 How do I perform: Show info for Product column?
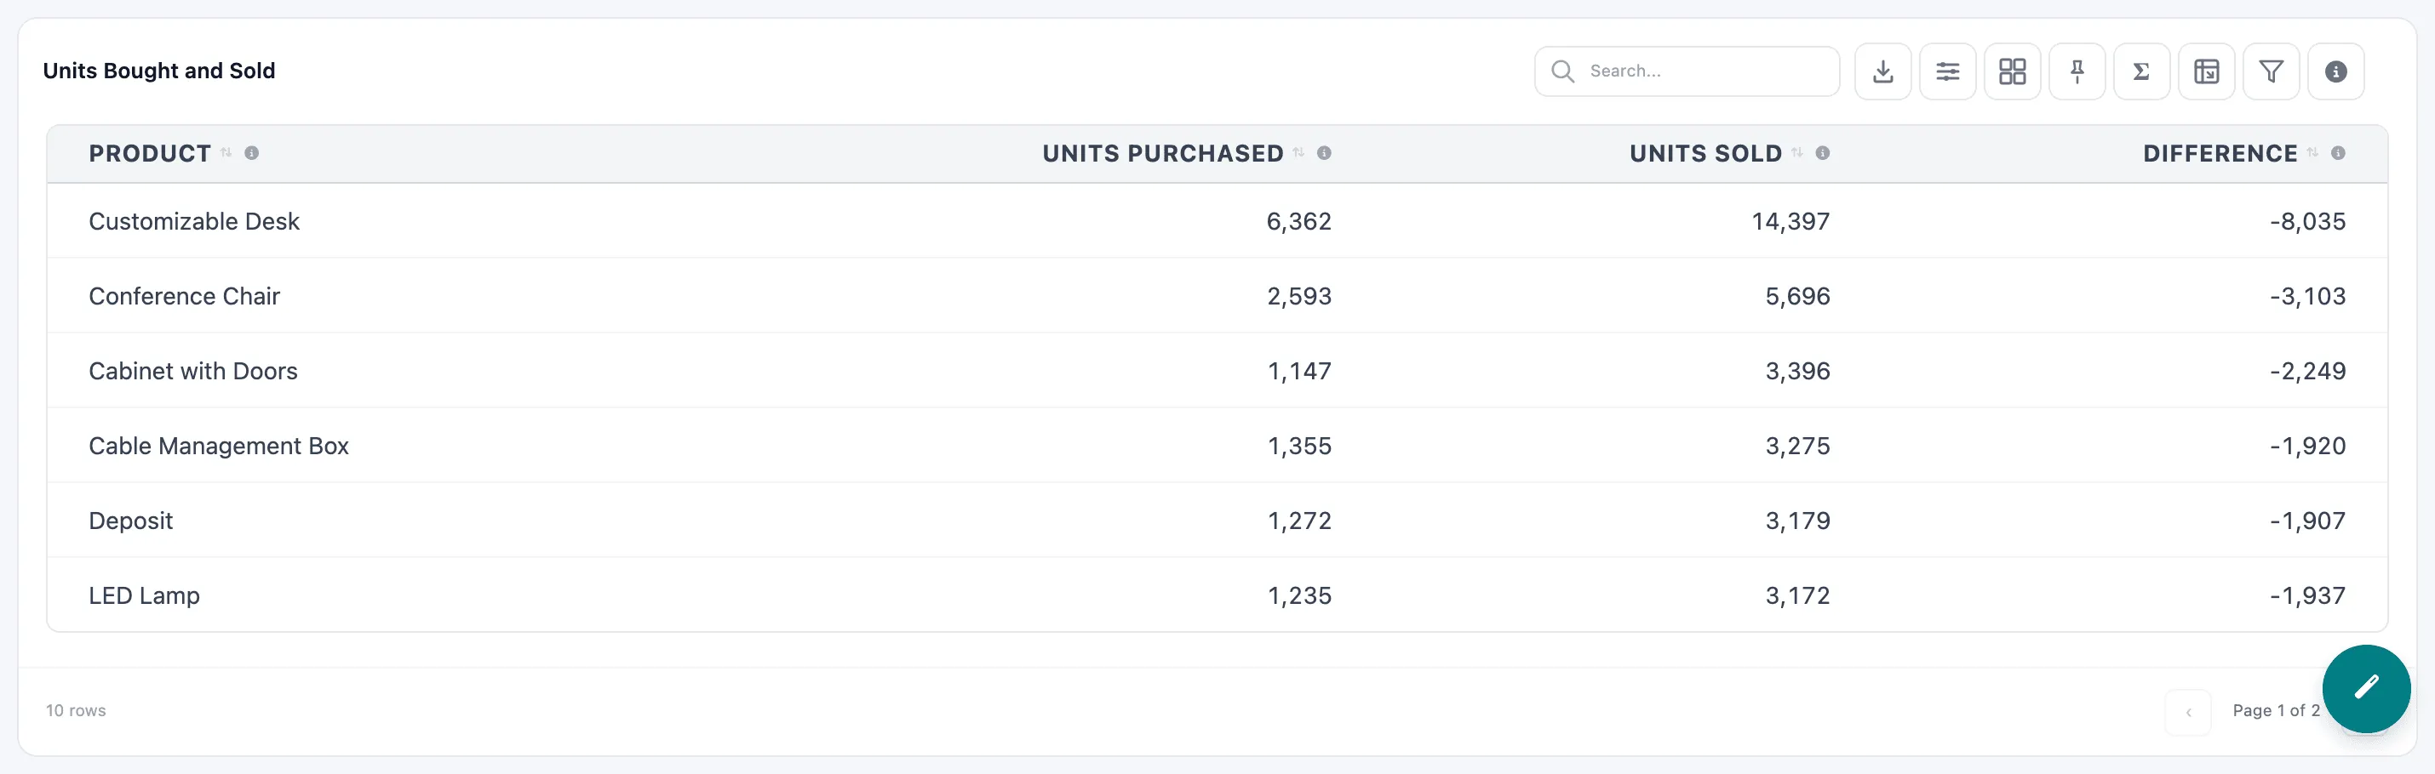coord(251,153)
